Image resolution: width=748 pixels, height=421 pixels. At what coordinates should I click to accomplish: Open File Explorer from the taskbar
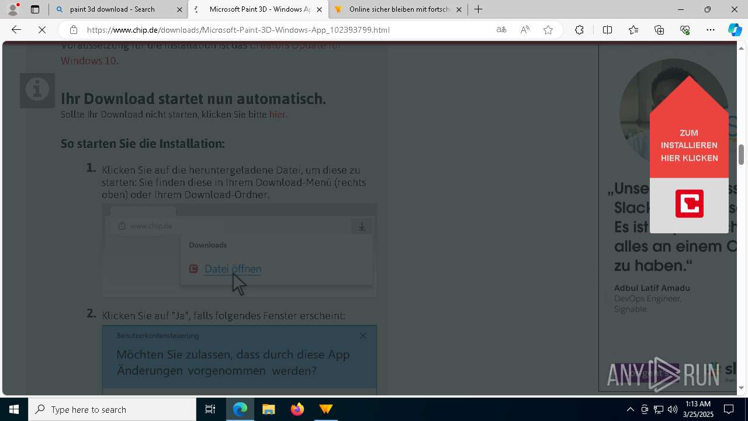269,409
